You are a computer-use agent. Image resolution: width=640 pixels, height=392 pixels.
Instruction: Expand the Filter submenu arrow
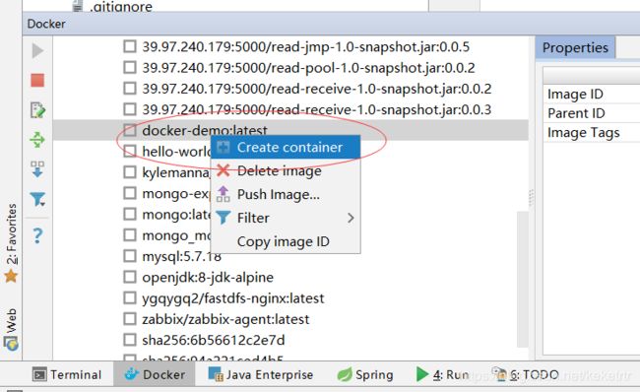point(351,218)
